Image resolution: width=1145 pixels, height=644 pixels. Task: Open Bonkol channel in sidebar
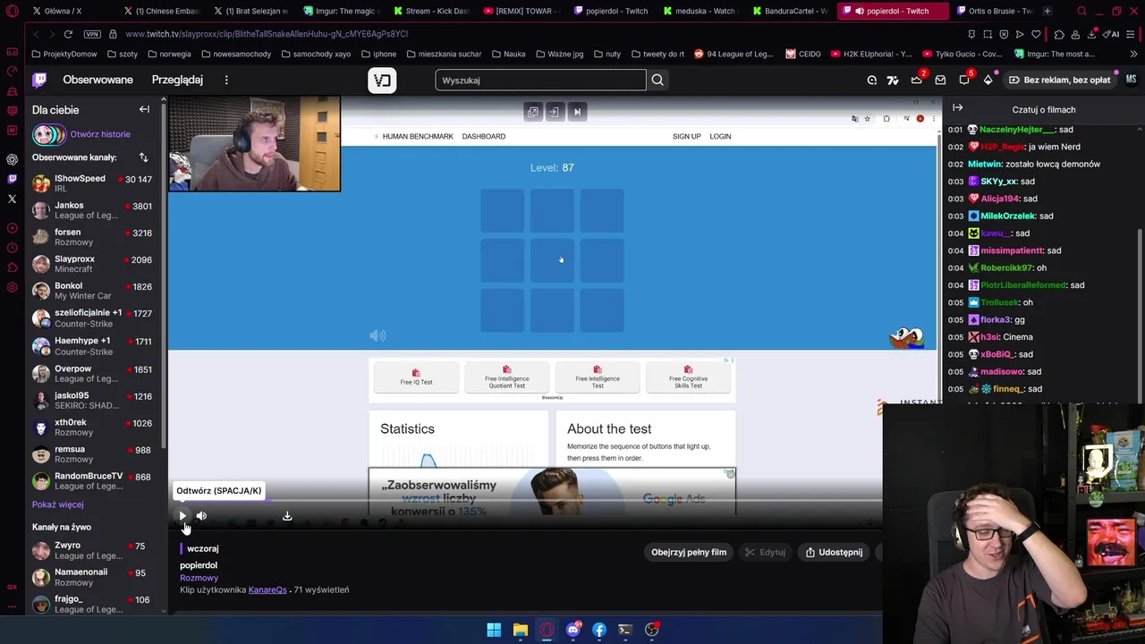pos(93,291)
